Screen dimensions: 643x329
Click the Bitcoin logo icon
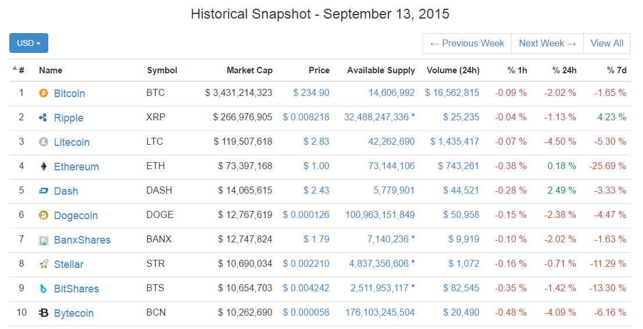(x=44, y=94)
